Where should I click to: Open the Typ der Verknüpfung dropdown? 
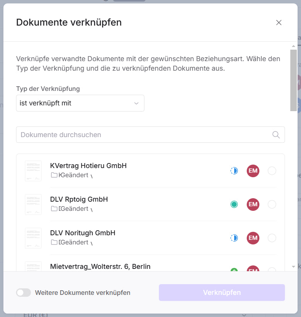(80, 103)
